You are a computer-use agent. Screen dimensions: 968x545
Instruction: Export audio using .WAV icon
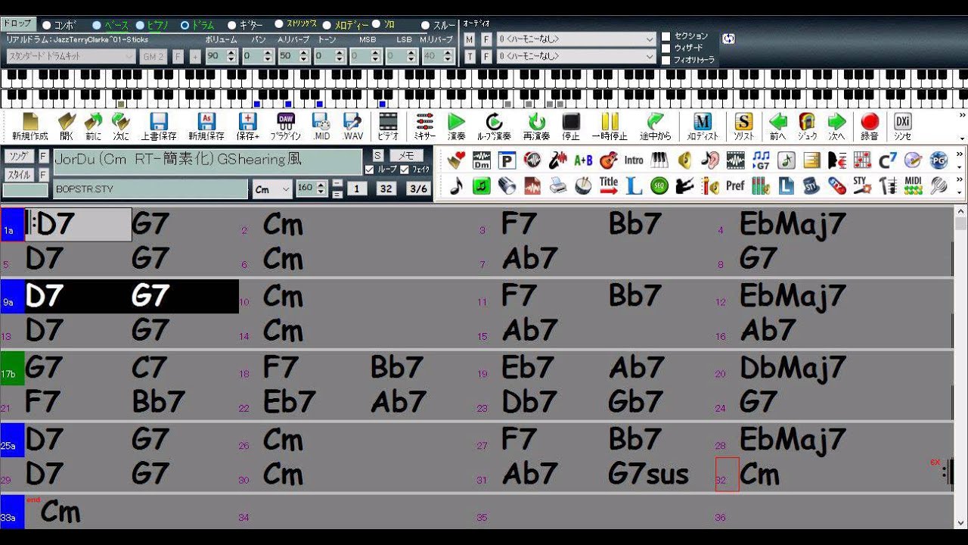click(x=352, y=126)
